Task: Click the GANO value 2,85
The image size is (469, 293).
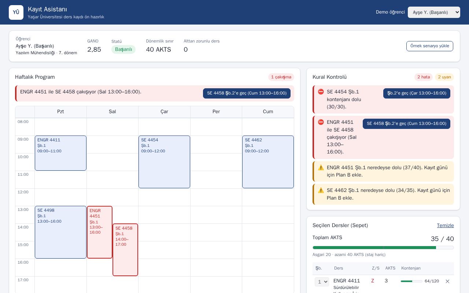Action: pyautogui.click(x=94, y=49)
